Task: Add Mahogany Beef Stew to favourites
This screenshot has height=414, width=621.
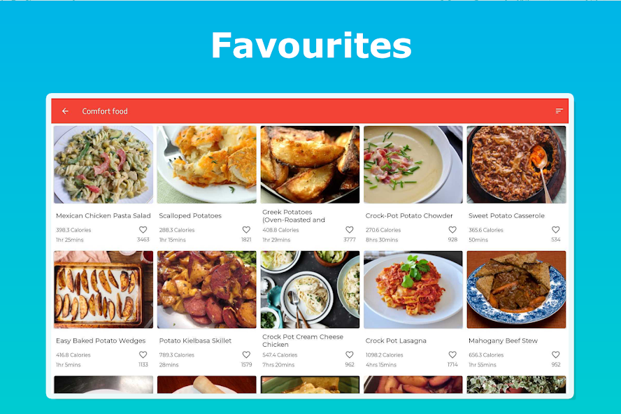Action: click(x=556, y=355)
